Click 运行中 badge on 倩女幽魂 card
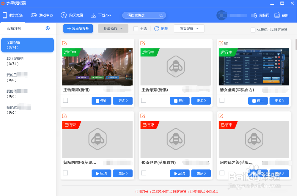The width and height of the screenshot is (297, 196). click(227, 52)
